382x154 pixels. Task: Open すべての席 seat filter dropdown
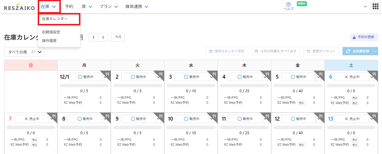click(24, 52)
